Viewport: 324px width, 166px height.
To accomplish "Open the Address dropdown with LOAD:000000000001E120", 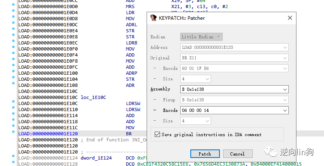I will 284,47.
